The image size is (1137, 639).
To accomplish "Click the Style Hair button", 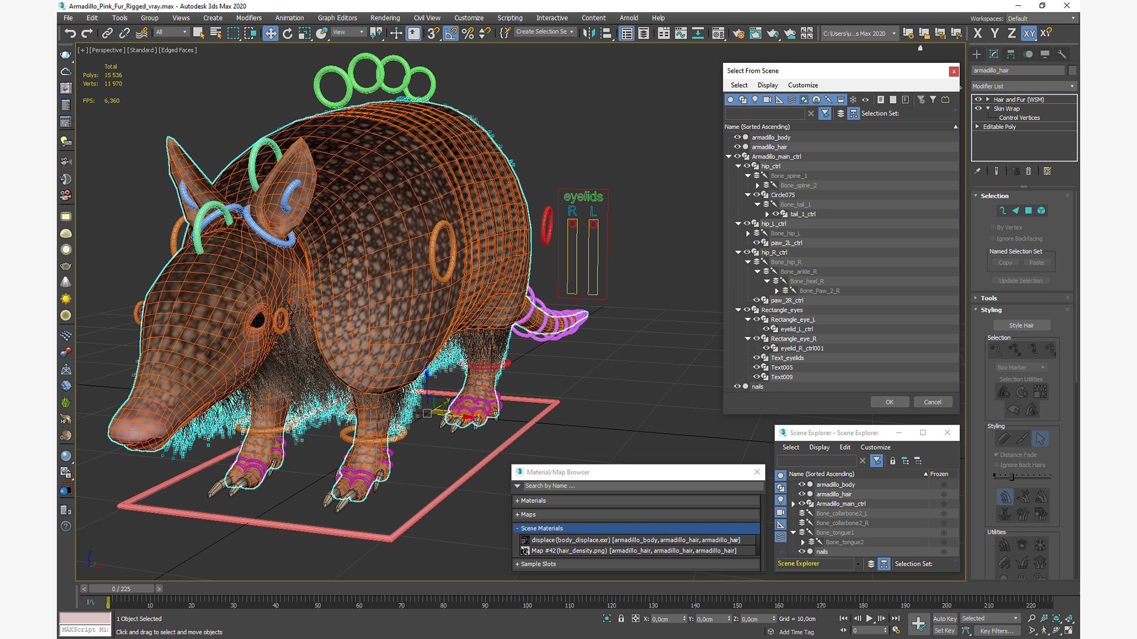I will (1022, 325).
